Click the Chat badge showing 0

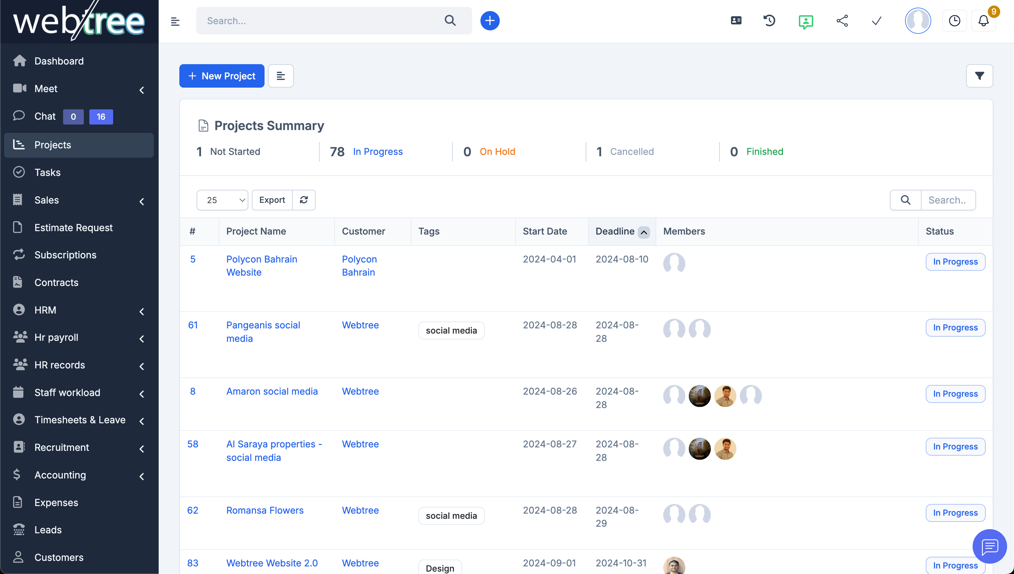click(73, 117)
